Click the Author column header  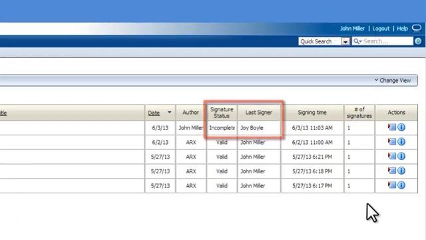[x=191, y=113]
